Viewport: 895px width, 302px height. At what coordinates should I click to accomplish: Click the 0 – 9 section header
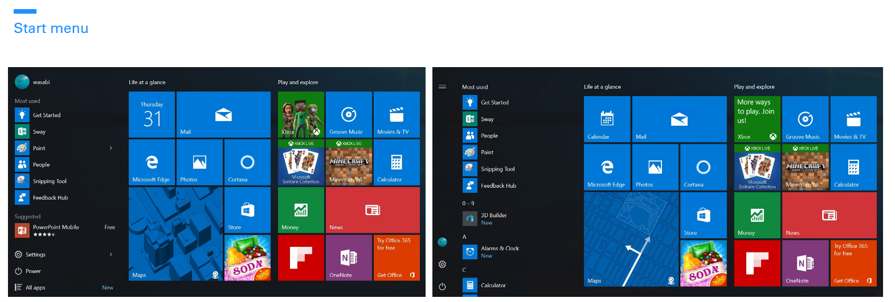point(468,203)
